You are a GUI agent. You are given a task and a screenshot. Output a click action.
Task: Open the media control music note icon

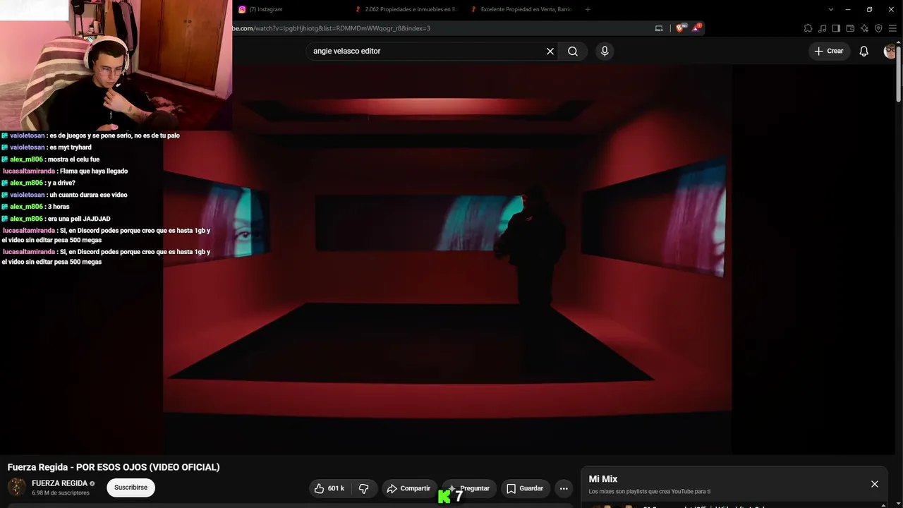click(x=822, y=28)
